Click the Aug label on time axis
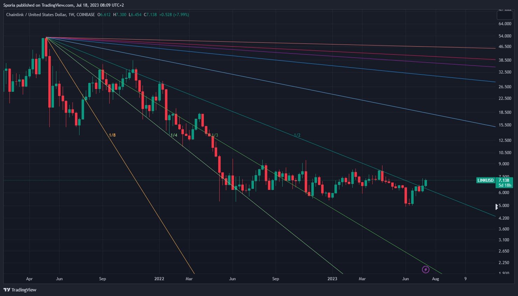 (x=435, y=279)
